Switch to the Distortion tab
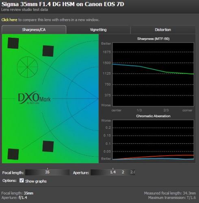 [163, 30]
